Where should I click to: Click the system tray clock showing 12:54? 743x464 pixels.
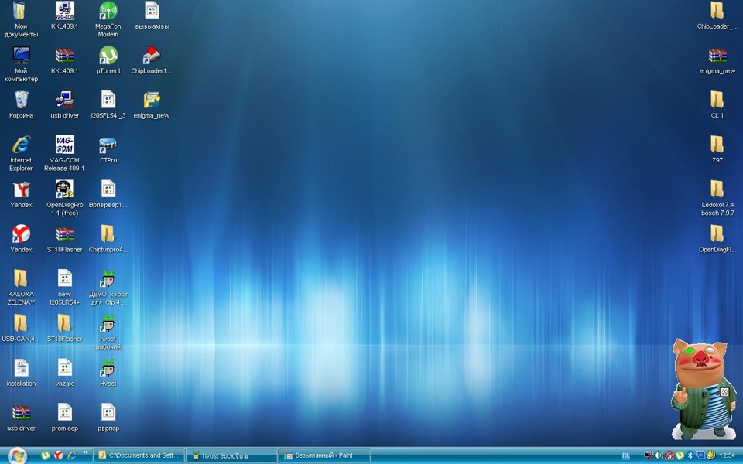pos(727,455)
